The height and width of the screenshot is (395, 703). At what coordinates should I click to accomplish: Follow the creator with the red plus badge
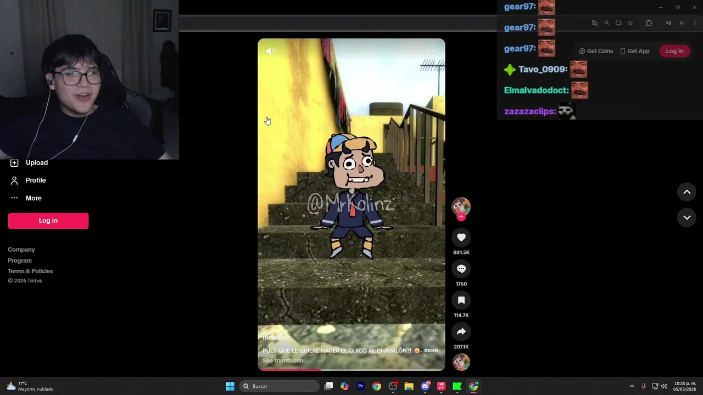[461, 217]
